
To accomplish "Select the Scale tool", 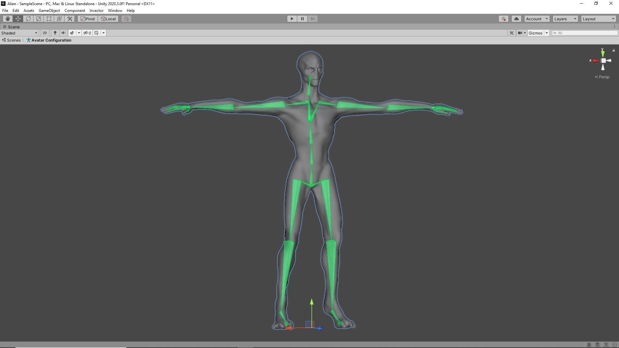I will (x=39, y=19).
